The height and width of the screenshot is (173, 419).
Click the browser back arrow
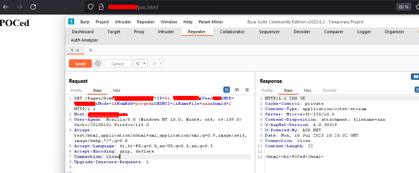6,7
